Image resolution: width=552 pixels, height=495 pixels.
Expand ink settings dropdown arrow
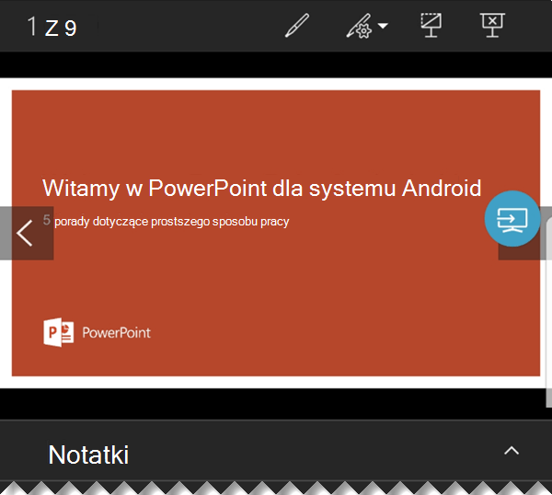coord(383,26)
